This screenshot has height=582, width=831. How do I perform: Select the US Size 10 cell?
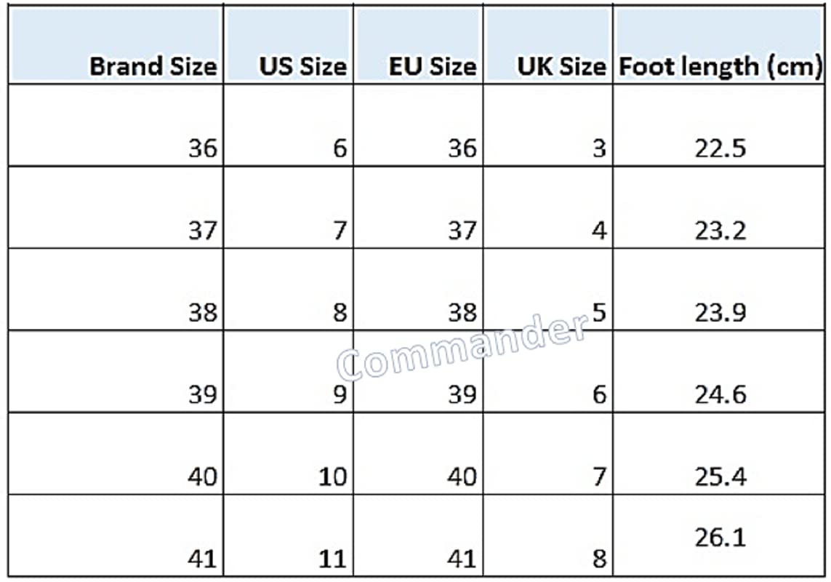click(333, 477)
